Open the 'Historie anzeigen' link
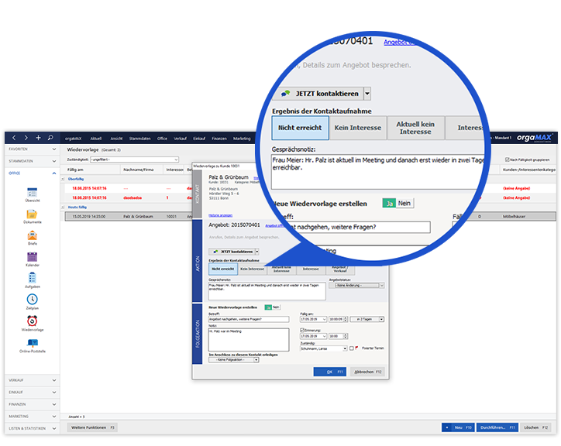The height and width of the screenshot is (446, 561). pyautogui.click(x=220, y=215)
